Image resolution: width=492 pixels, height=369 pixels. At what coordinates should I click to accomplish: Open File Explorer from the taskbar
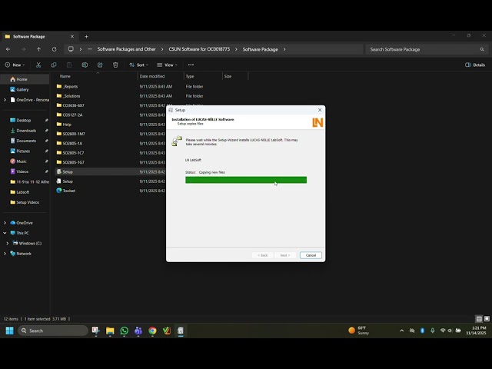(110, 331)
